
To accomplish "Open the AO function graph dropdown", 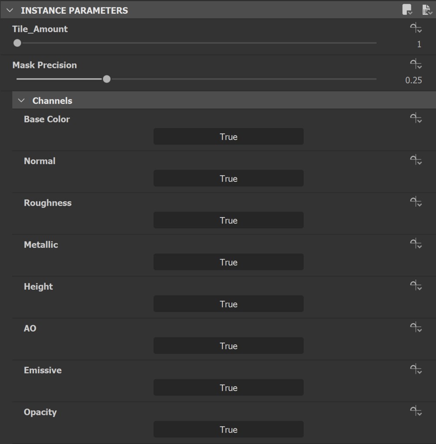I will tap(416, 328).
